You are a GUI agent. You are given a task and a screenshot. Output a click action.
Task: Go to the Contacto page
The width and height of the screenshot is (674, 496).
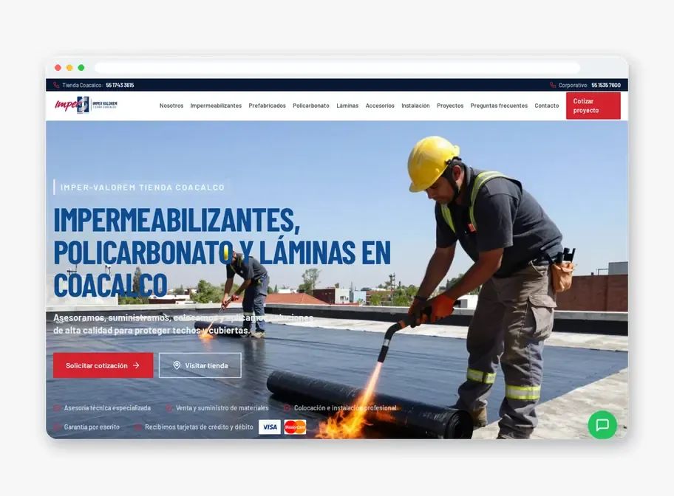pos(547,106)
